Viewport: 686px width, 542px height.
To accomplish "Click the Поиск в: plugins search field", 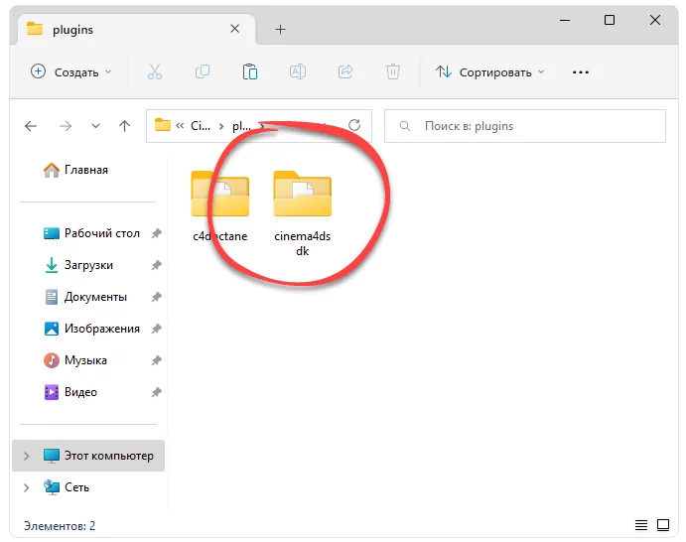I will point(525,126).
